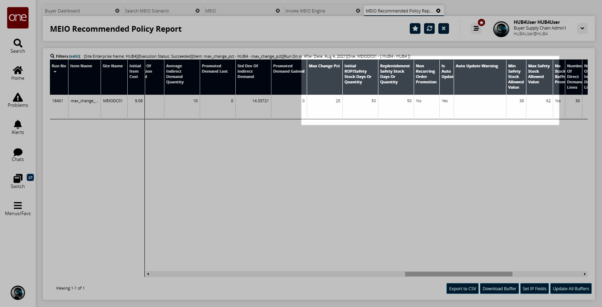
Task: Click the horizontal scrollbar thumb
Action: pyautogui.click(x=459, y=274)
